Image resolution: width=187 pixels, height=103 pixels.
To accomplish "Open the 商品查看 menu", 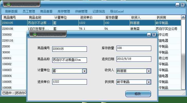I will [46, 12].
